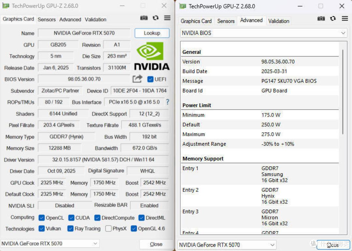Switch to Graphics Card tab in left window

click(x=18, y=19)
